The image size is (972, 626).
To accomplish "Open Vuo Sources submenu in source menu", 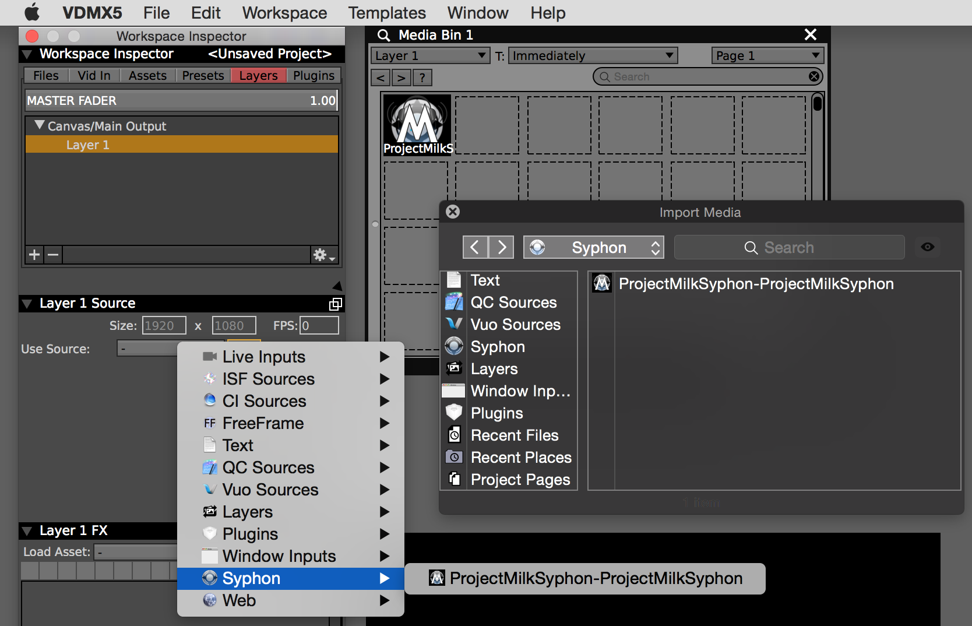I will click(290, 490).
